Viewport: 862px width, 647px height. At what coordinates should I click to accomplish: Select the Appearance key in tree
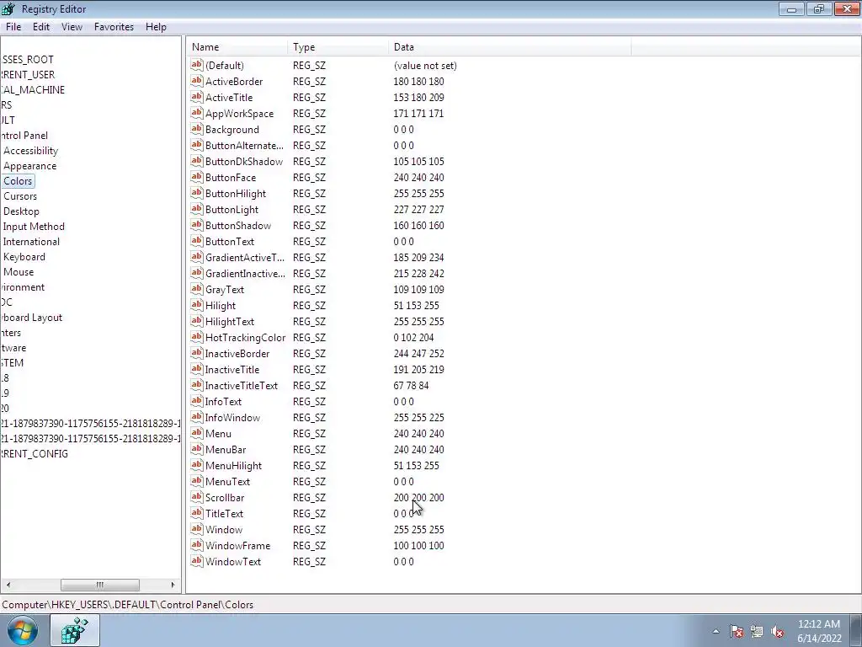coord(29,166)
